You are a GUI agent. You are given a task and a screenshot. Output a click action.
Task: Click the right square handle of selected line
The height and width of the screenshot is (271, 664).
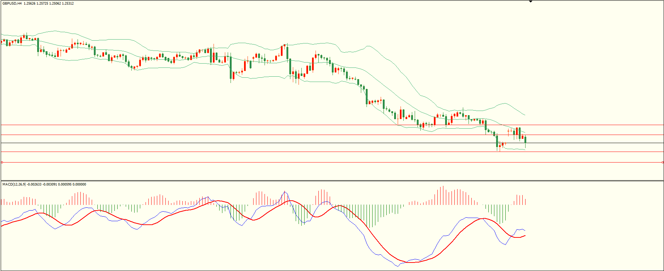663,162
